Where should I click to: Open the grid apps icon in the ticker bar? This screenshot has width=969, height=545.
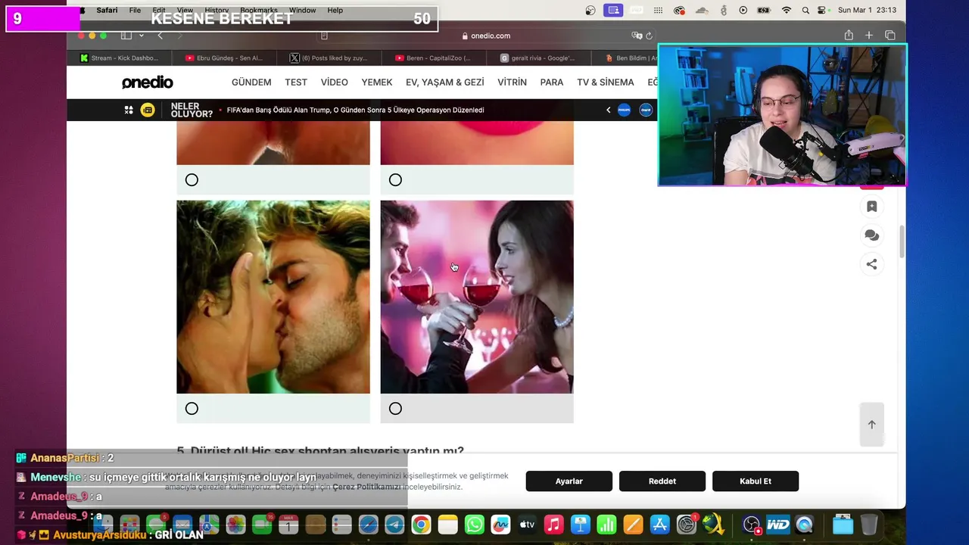coord(129,110)
